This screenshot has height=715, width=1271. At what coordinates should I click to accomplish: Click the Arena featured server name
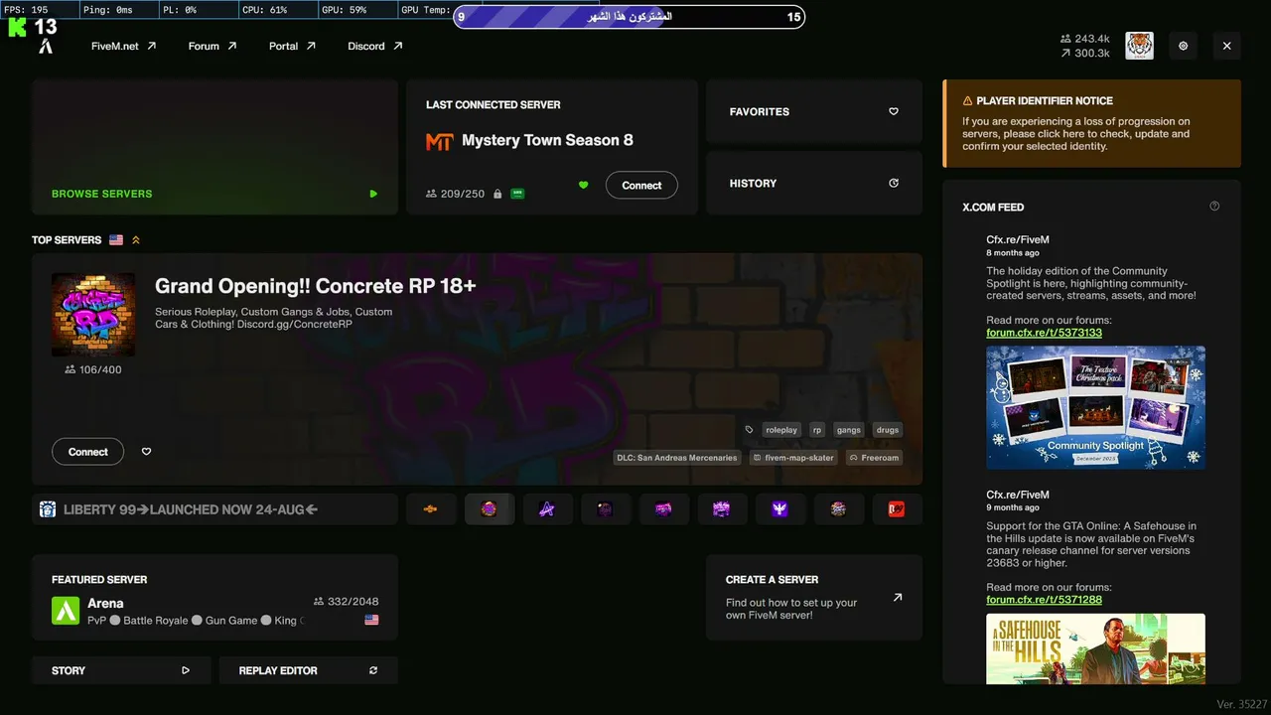pyautogui.click(x=105, y=603)
